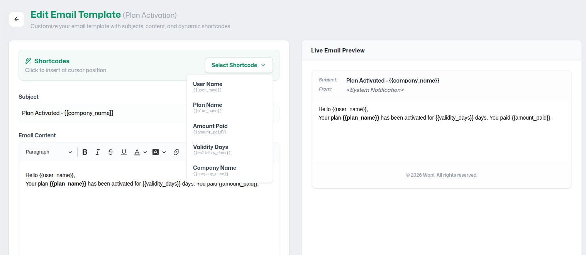The width and height of the screenshot is (586, 255).
Task: Click 'Click to insert at cursor position' text
Action: pyautogui.click(x=66, y=70)
